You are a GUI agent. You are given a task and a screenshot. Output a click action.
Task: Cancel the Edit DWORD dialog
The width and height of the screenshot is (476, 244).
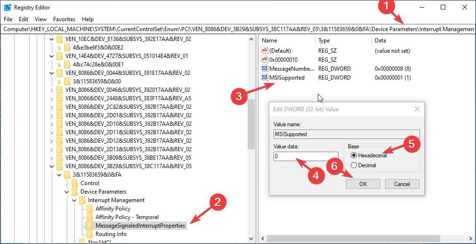[402, 184]
